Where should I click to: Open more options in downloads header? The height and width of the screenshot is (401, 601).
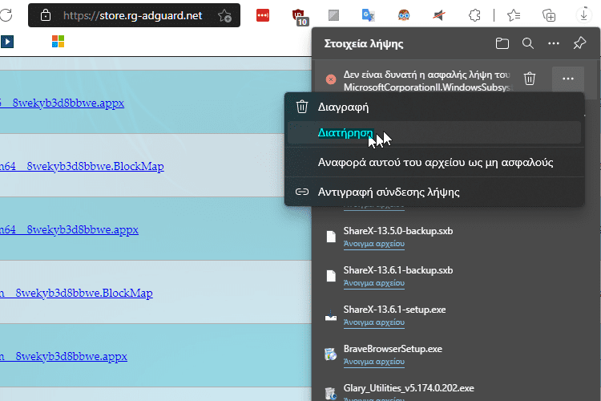click(554, 43)
